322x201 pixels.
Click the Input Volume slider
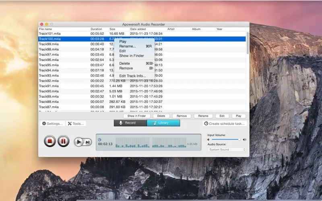click(225, 139)
